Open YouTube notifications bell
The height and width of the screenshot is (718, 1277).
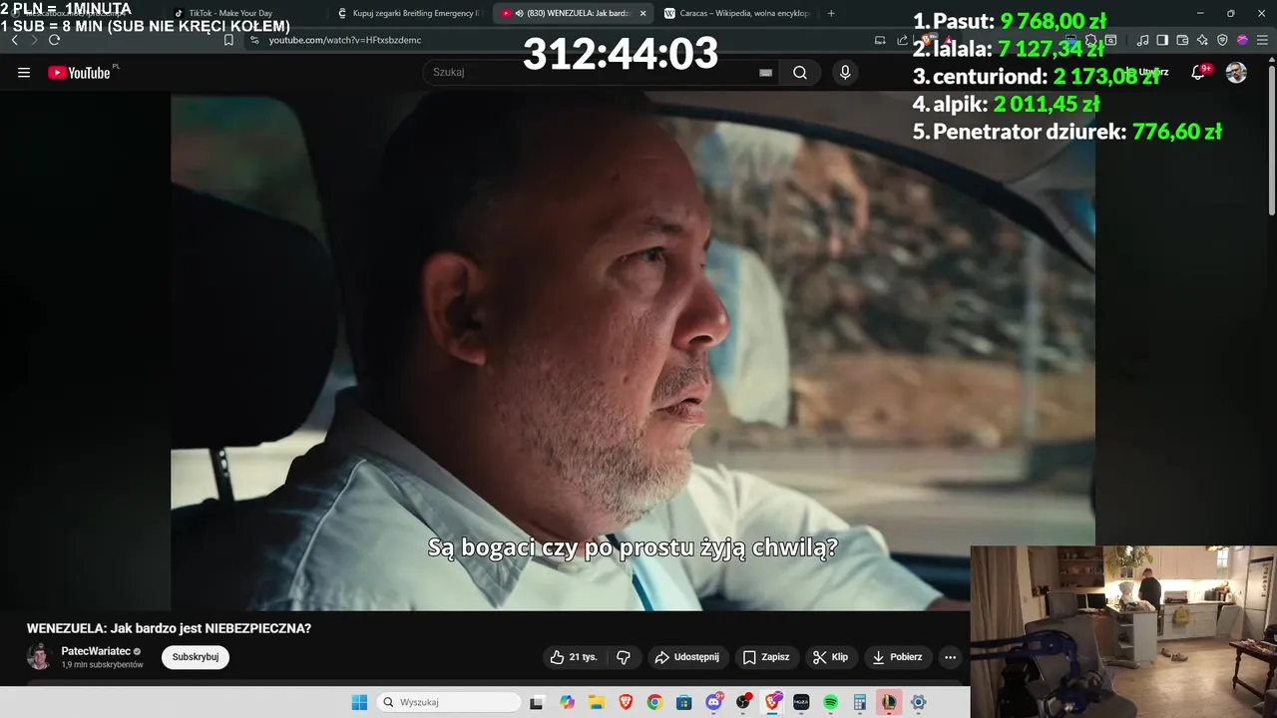click(1199, 72)
